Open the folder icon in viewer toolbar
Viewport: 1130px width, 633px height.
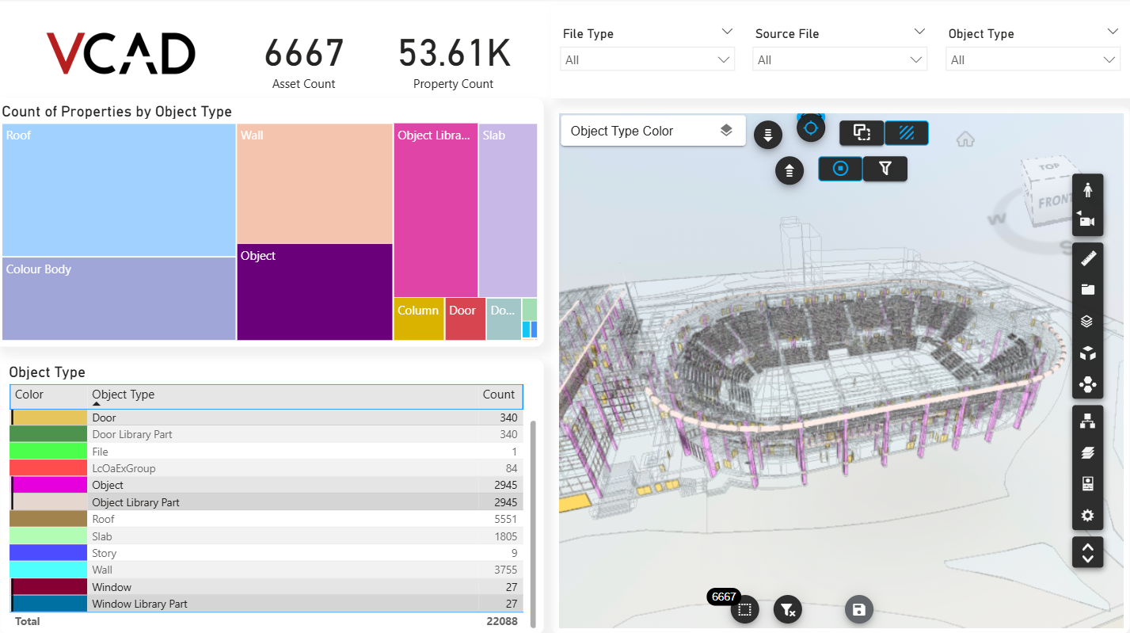coord(1088,290)
